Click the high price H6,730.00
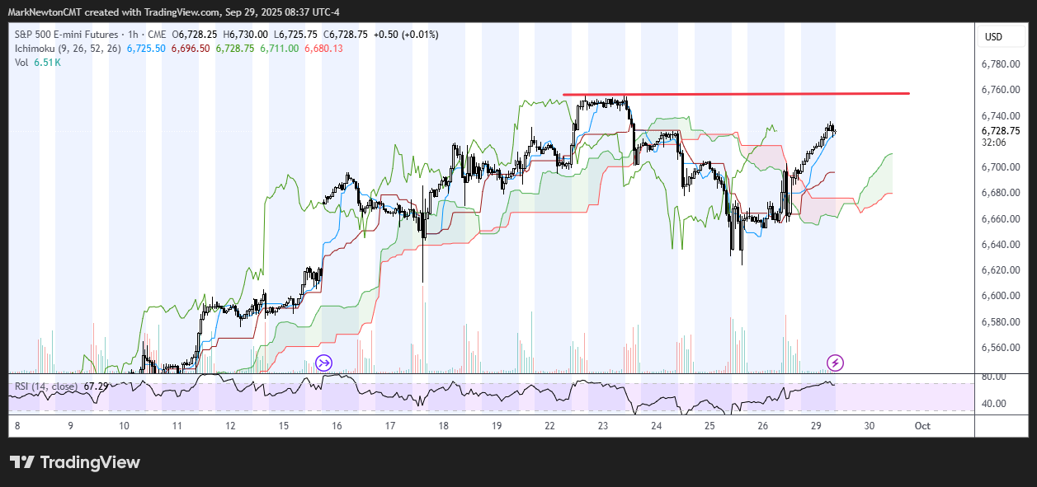The height and width of the screenshot is (487, 1037). coord(245,35)
